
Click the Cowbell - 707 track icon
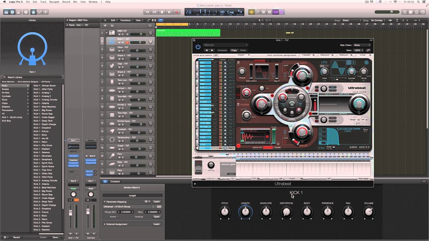point(112,131)
